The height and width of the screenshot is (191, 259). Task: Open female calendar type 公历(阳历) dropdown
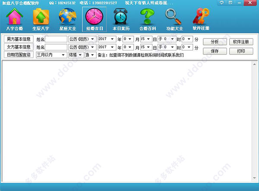(x=82, y=47)
